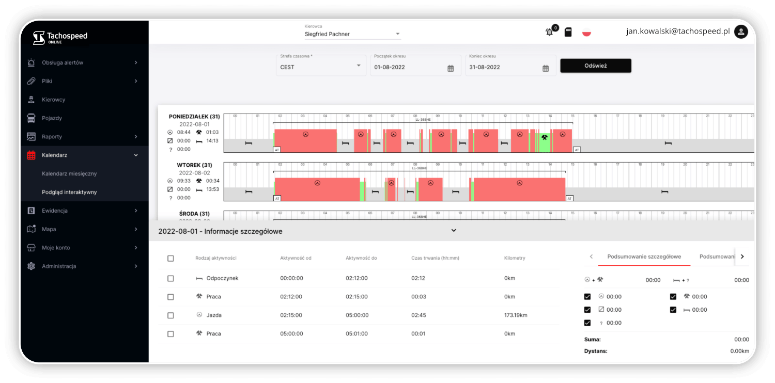
Task: Check the Praca 02:12:00 row checkbox
Action: pos(171,297)
